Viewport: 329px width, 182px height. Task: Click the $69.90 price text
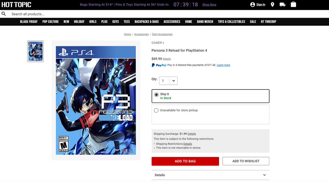(157, 59)
